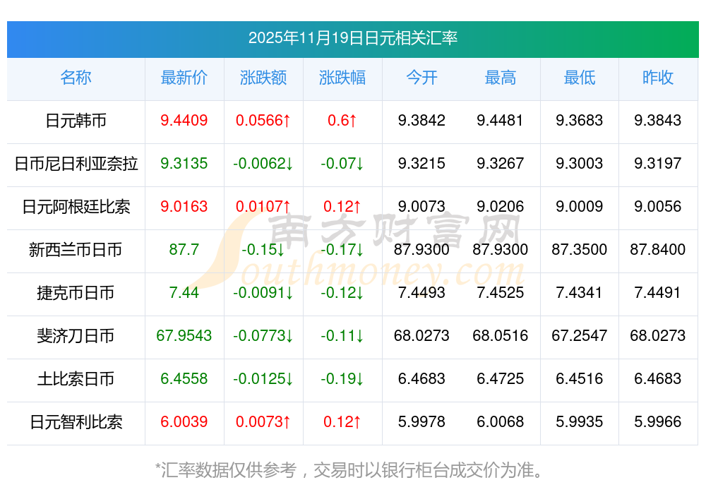Click the 涨跌幅 column header
The image size is (706, 492).
point(342,78)
